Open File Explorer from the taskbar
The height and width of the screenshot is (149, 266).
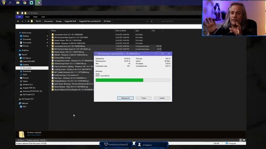click(x=17, y=3)
